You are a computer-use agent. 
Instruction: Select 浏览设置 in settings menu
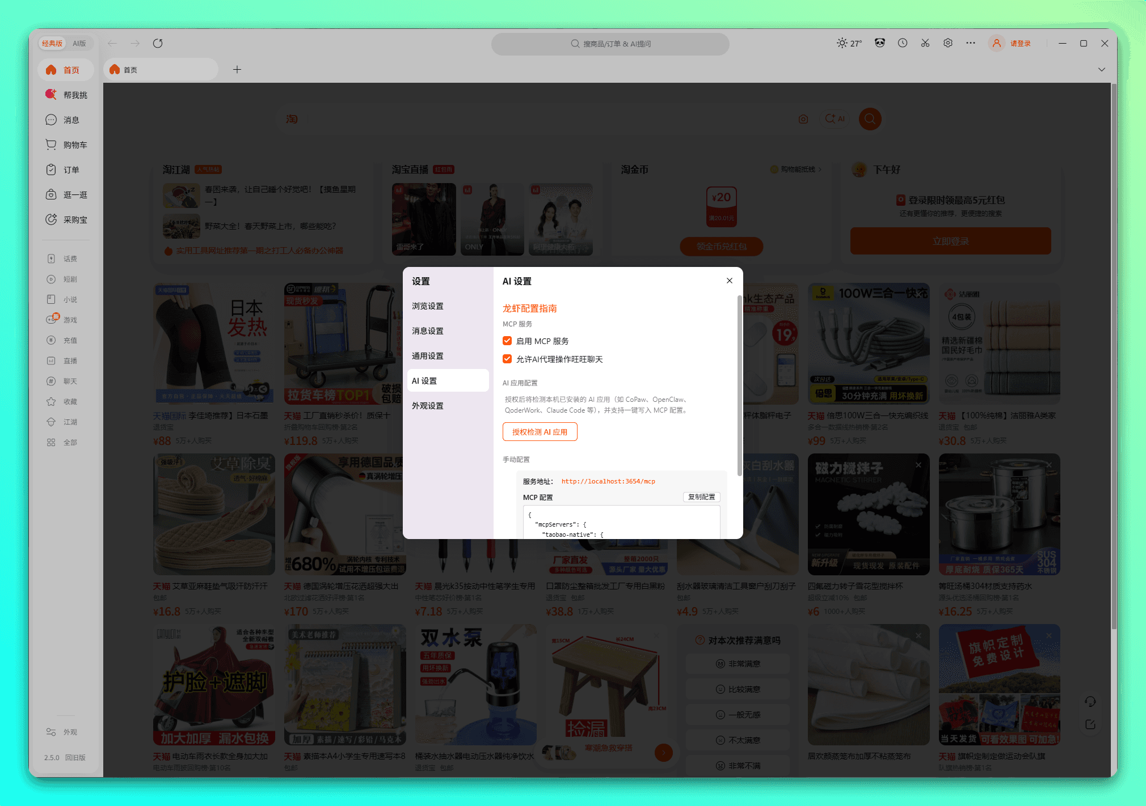point(428,306)
